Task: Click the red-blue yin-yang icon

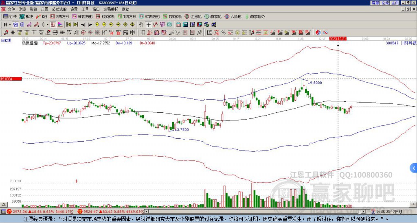Action: (318, 33)
